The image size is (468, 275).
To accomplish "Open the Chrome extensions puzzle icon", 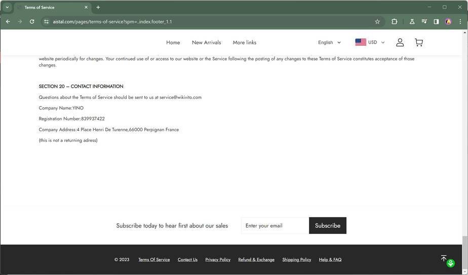I will point(394,21).
